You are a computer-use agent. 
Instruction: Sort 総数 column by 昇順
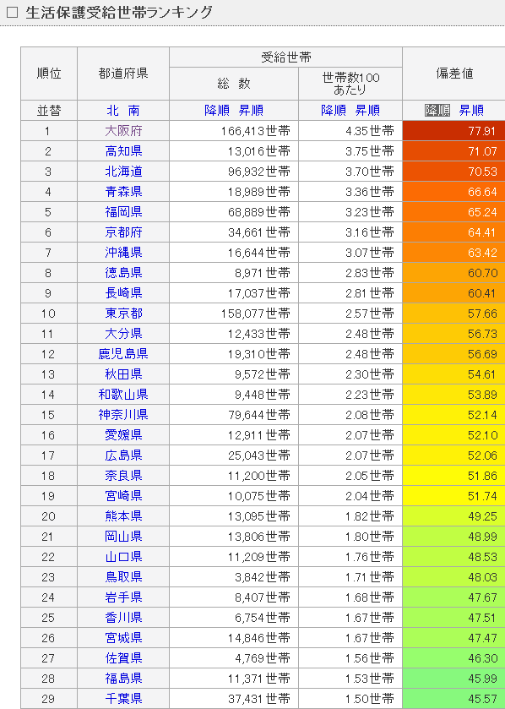251,111
